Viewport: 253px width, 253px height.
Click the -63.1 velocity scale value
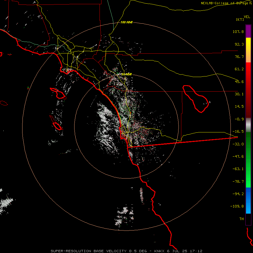point(238,169)
